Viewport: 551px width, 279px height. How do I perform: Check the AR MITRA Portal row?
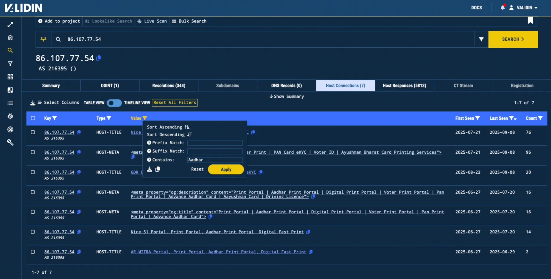33,252
